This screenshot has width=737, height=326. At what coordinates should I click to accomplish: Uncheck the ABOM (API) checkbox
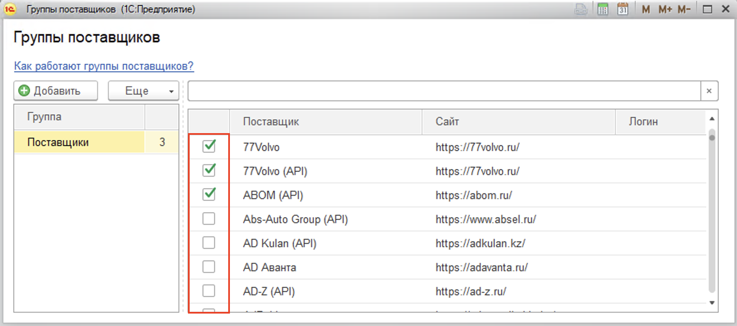(209, 194)
